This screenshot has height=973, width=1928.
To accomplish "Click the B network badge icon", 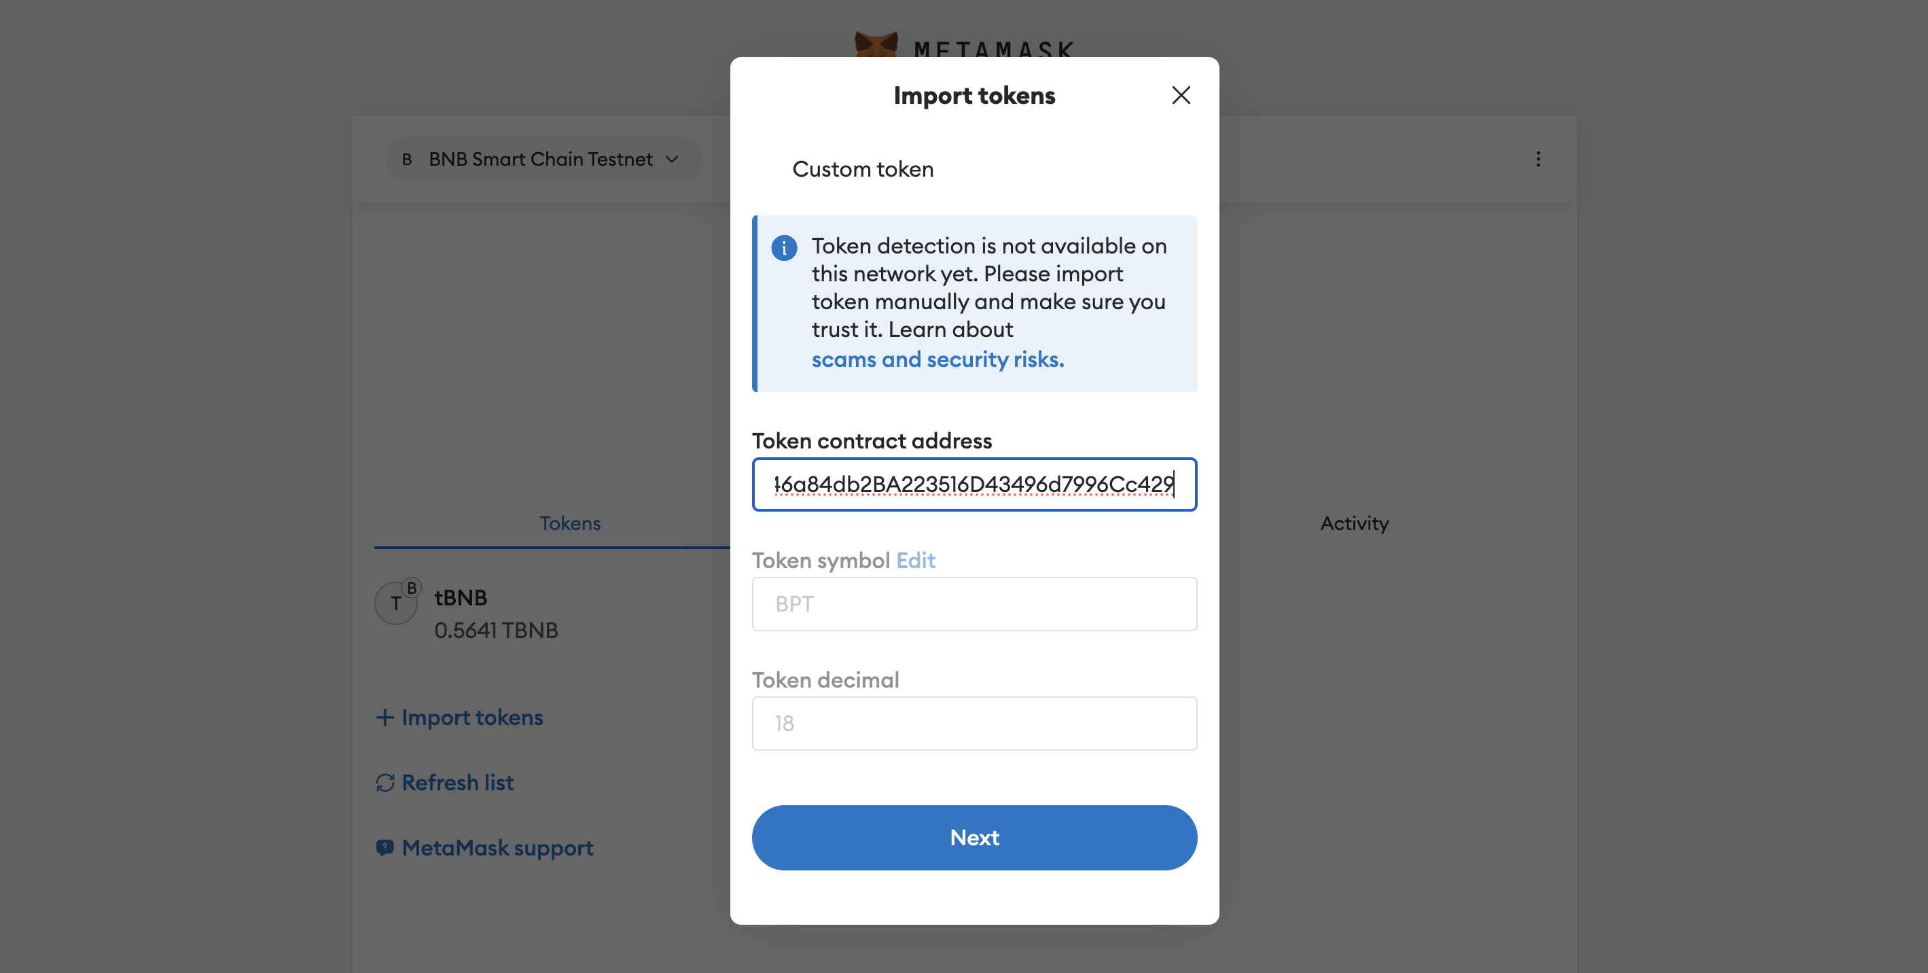I will [x=407, y=160].
